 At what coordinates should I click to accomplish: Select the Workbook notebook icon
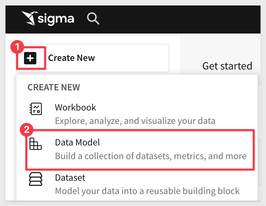coord(35,109)
